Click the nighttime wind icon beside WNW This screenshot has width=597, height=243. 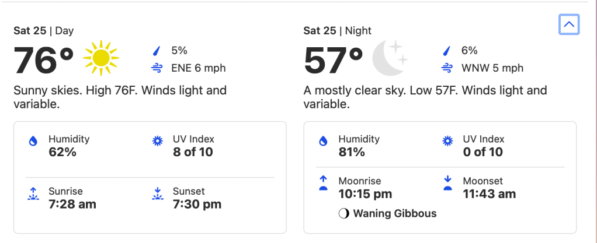point(447,68)
